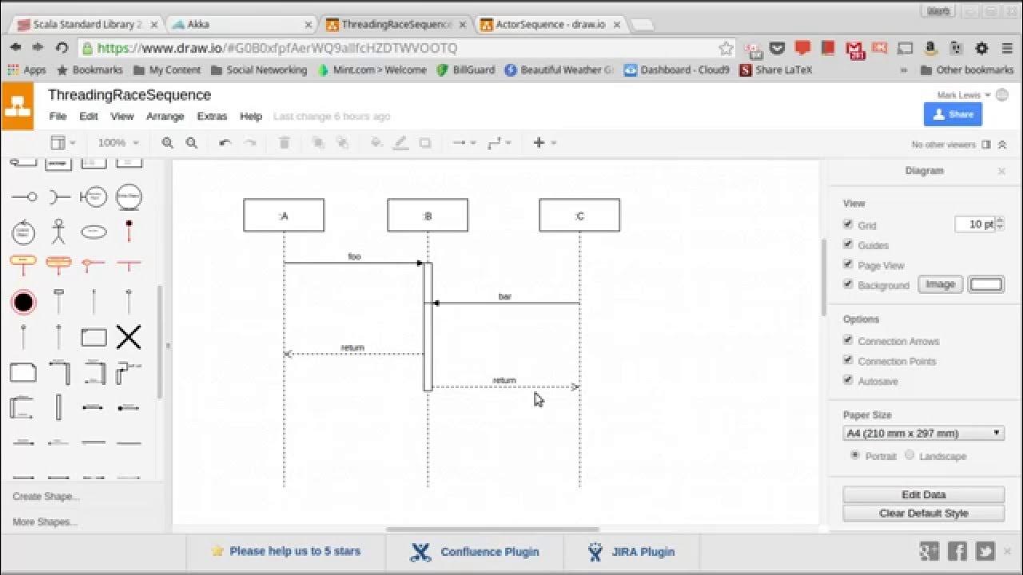Toggle the Autosave checkbox
The image size is (1023, 575).
click(x=848, y=380)
